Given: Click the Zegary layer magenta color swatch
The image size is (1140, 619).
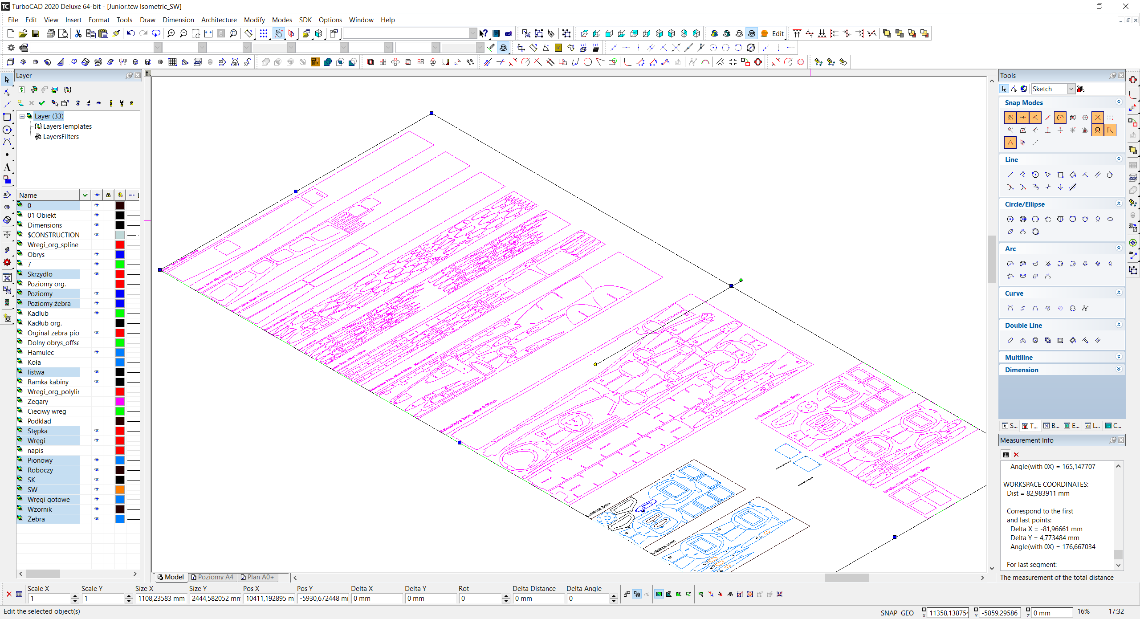Looking at the screenshot, I should coord(120,401).
